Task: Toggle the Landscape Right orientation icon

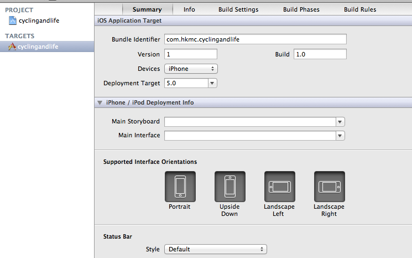Action: (x=329, y=187)
